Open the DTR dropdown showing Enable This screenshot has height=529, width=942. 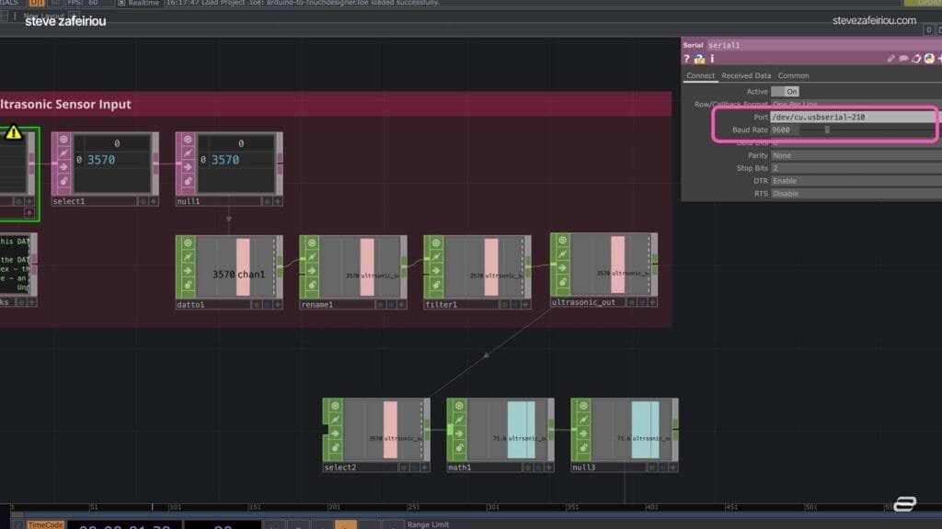(x=854, y=181)
